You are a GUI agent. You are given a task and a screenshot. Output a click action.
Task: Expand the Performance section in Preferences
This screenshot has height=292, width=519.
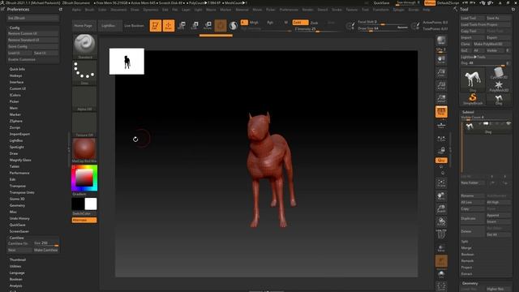[19, 173]
